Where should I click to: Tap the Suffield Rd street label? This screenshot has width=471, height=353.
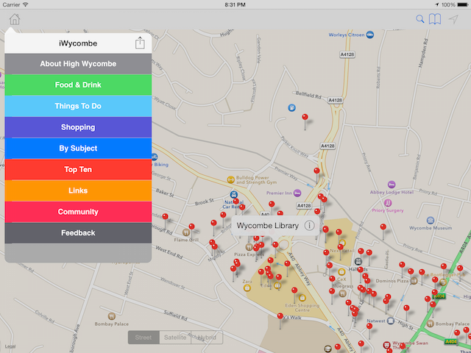point(176,315)
